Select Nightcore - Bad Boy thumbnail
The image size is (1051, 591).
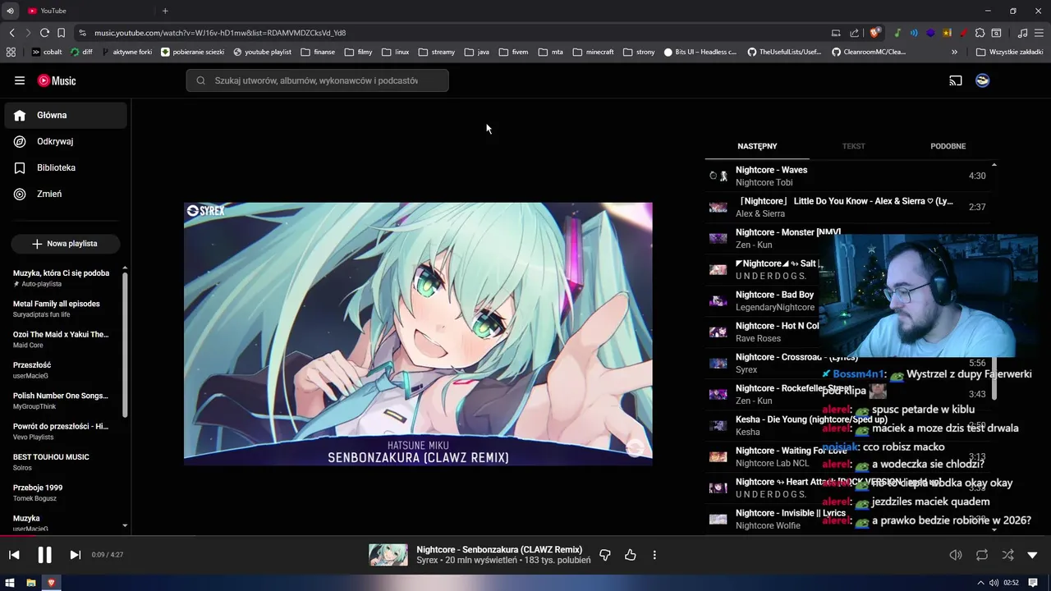[718, 301]
